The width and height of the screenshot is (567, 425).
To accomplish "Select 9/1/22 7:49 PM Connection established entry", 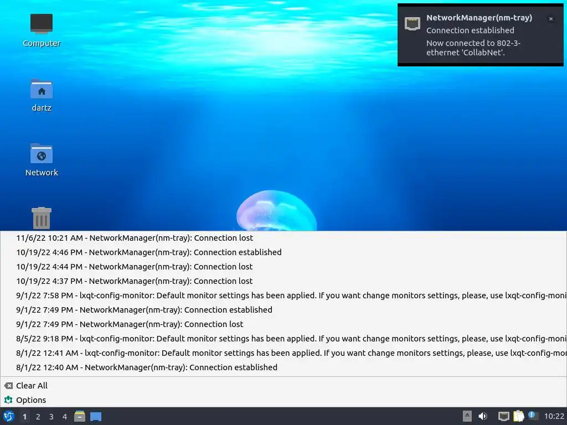I will (x=283, y=310).
